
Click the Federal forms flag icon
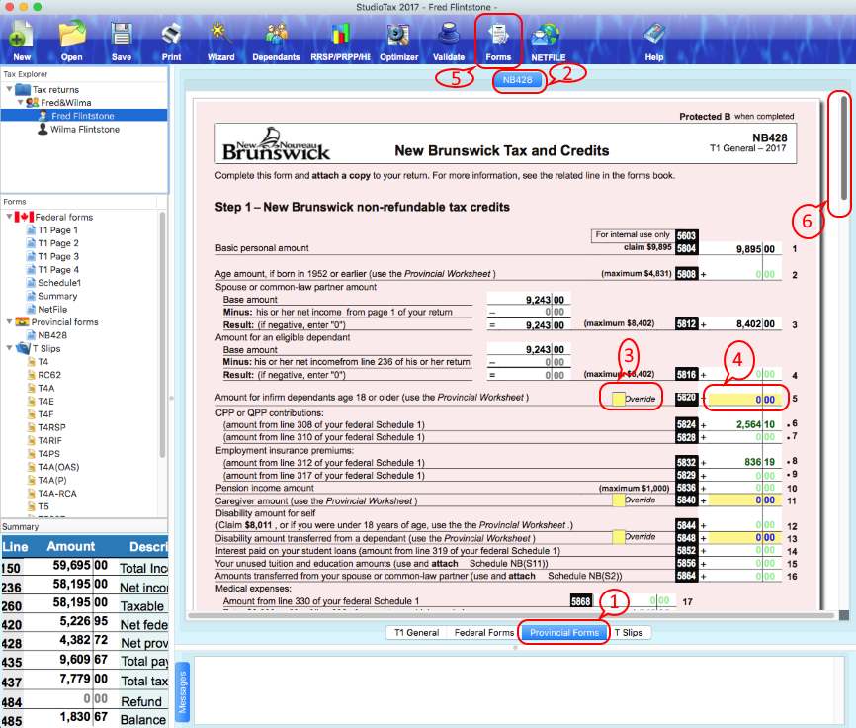24,217
